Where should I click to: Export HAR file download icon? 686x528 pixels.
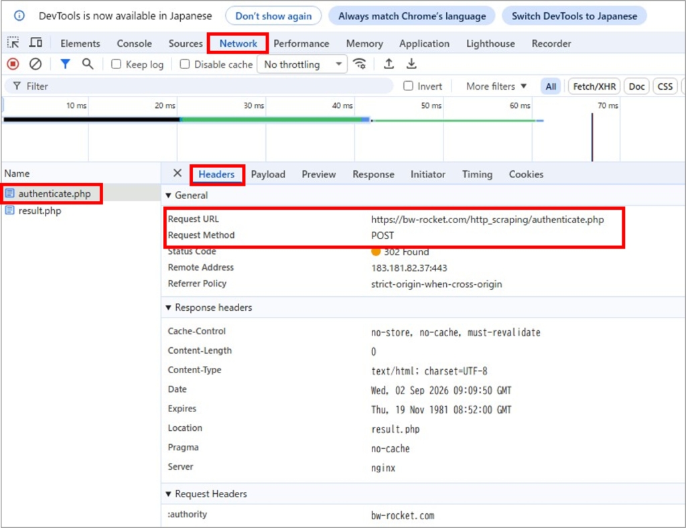click(x=411, y=64)
